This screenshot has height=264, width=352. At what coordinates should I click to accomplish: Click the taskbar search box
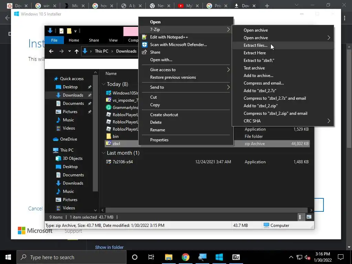tap(71, 257)
